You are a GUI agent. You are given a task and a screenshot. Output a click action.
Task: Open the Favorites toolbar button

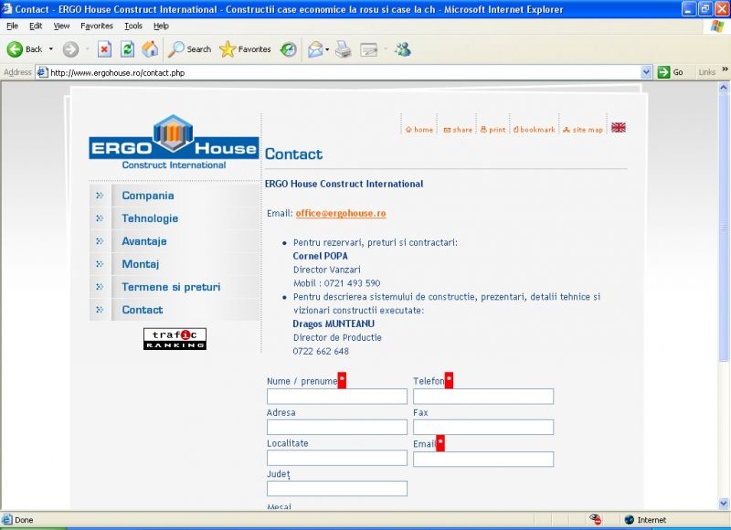click(245, 49)
